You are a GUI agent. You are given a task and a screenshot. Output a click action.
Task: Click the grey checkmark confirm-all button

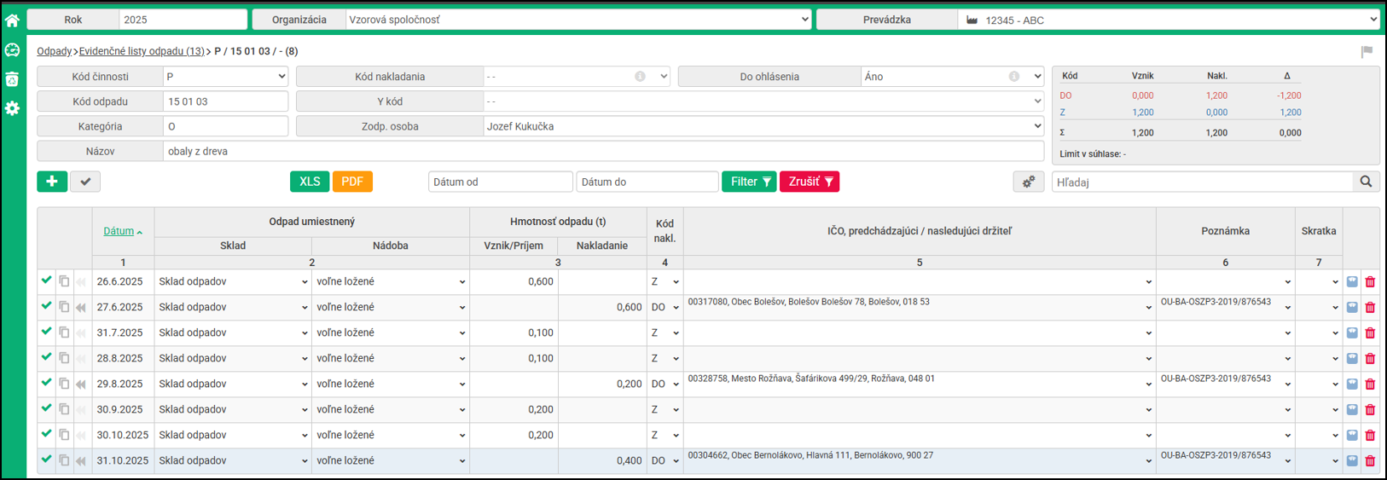coord(85,182)
